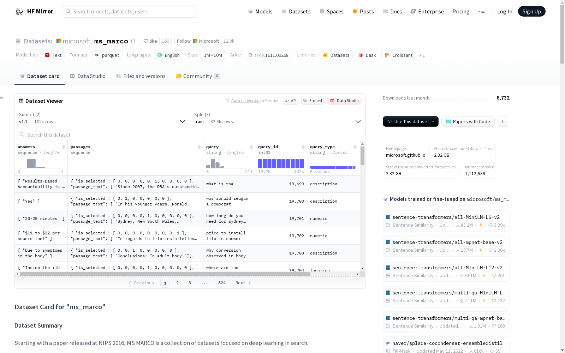Click the sentence-transformers icon beside all-MiniLM-L6-v2
Viewport: 565px width, 353px height.
pyautogui.click(x=388, y=217)
